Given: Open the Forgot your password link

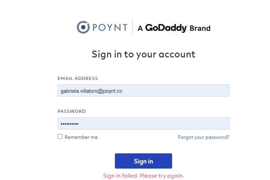Looking at the screenshot, I should click(x=203, y=137).
